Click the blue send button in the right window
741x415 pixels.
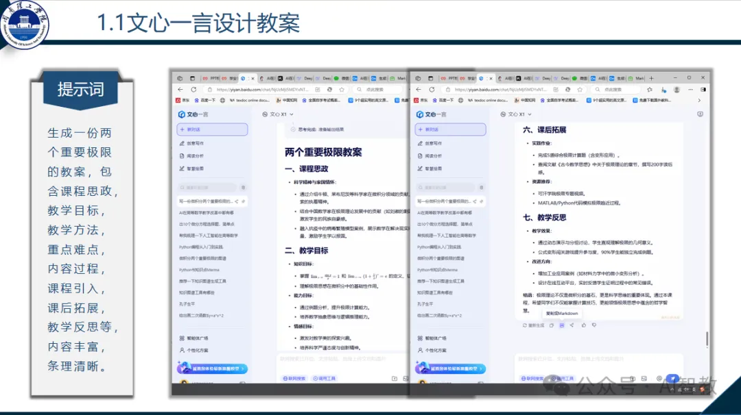click(672, 378)
